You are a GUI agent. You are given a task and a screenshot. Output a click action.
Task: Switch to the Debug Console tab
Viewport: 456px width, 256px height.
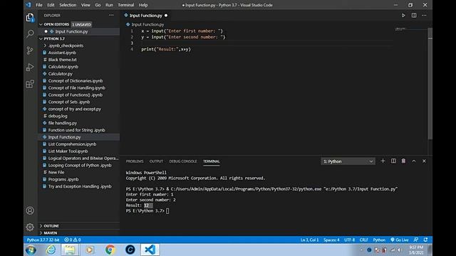183,161
